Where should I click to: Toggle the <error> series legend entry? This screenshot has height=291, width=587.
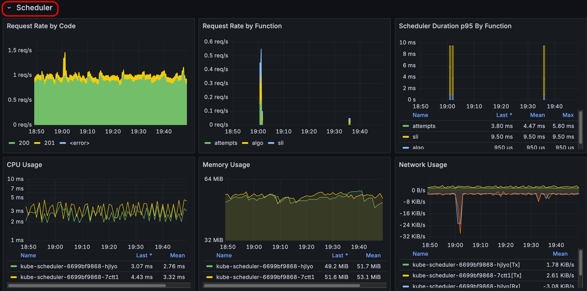click(x=79, y=143)
